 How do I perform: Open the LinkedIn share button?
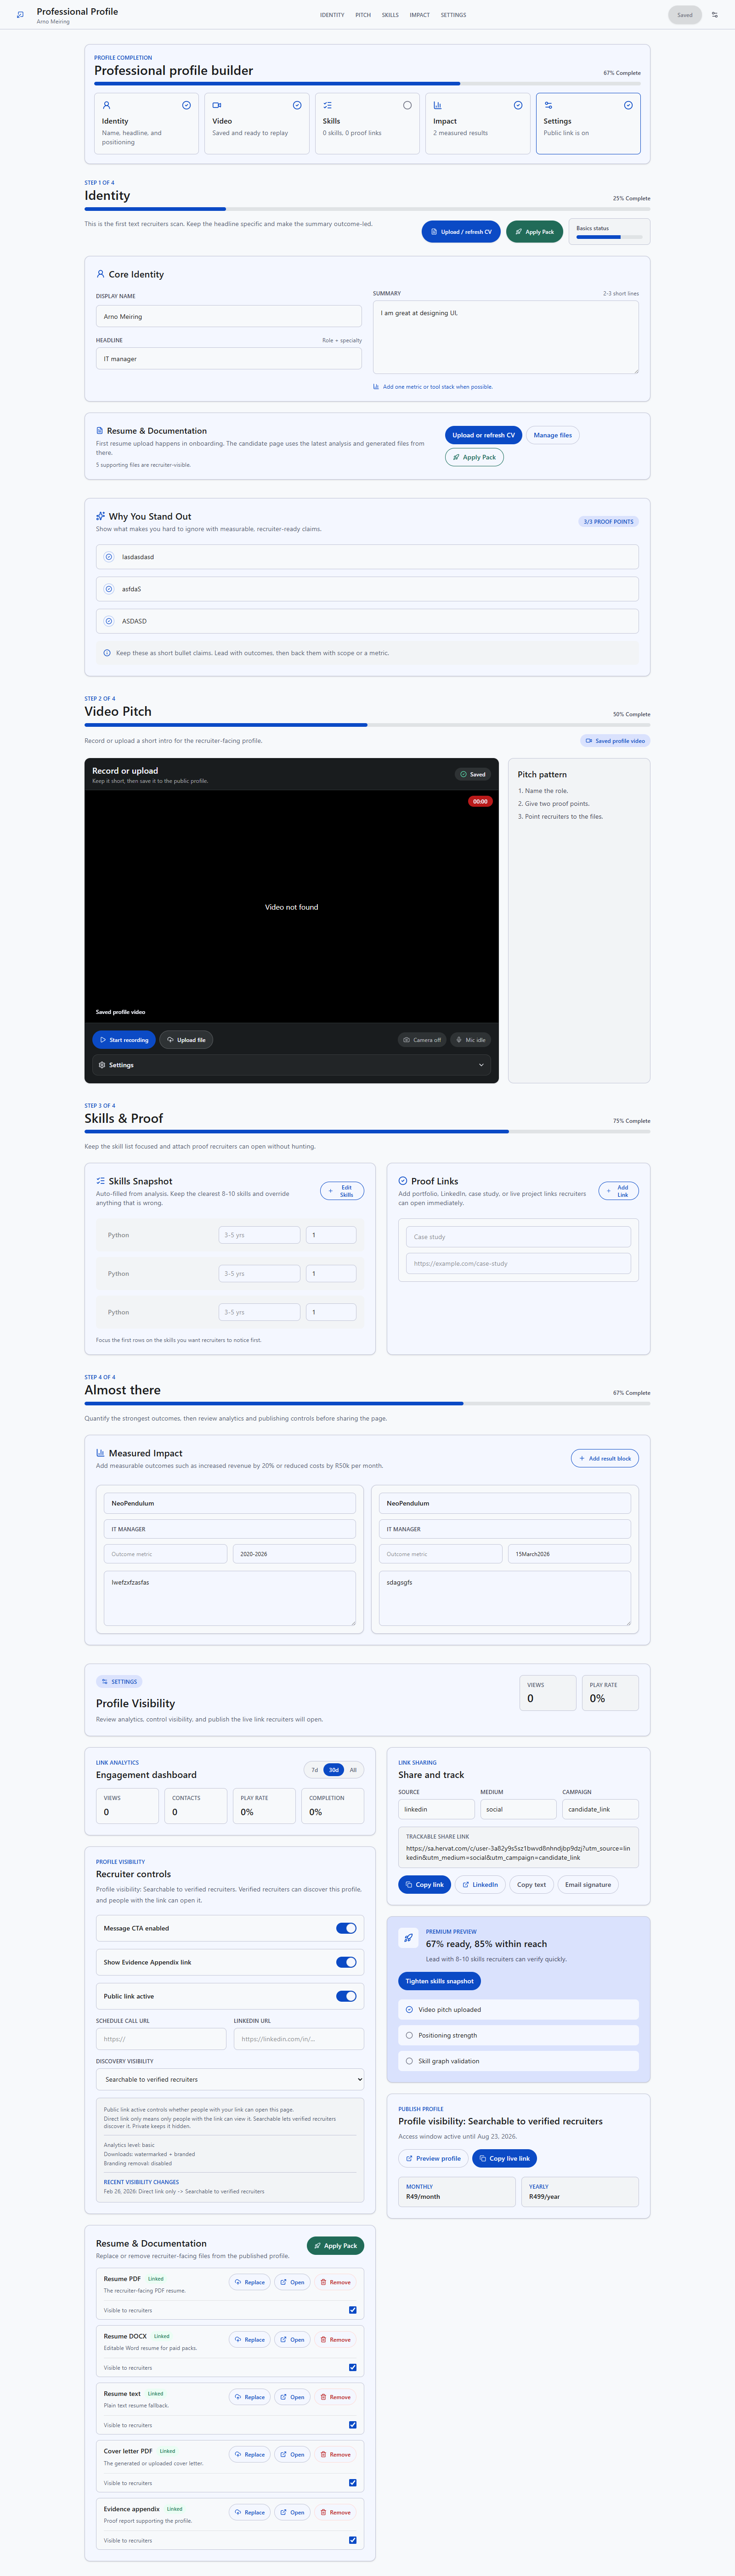tap(480, 1885)
